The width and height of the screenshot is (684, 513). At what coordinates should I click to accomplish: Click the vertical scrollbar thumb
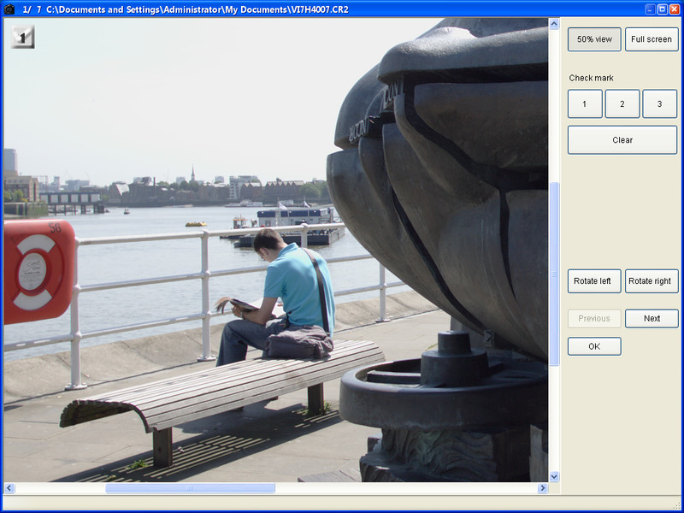point(554,274)
